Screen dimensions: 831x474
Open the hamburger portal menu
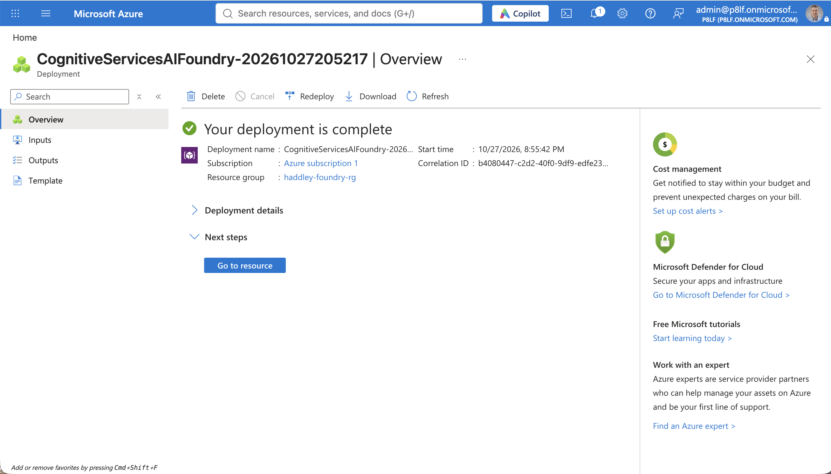pos(46,13)
